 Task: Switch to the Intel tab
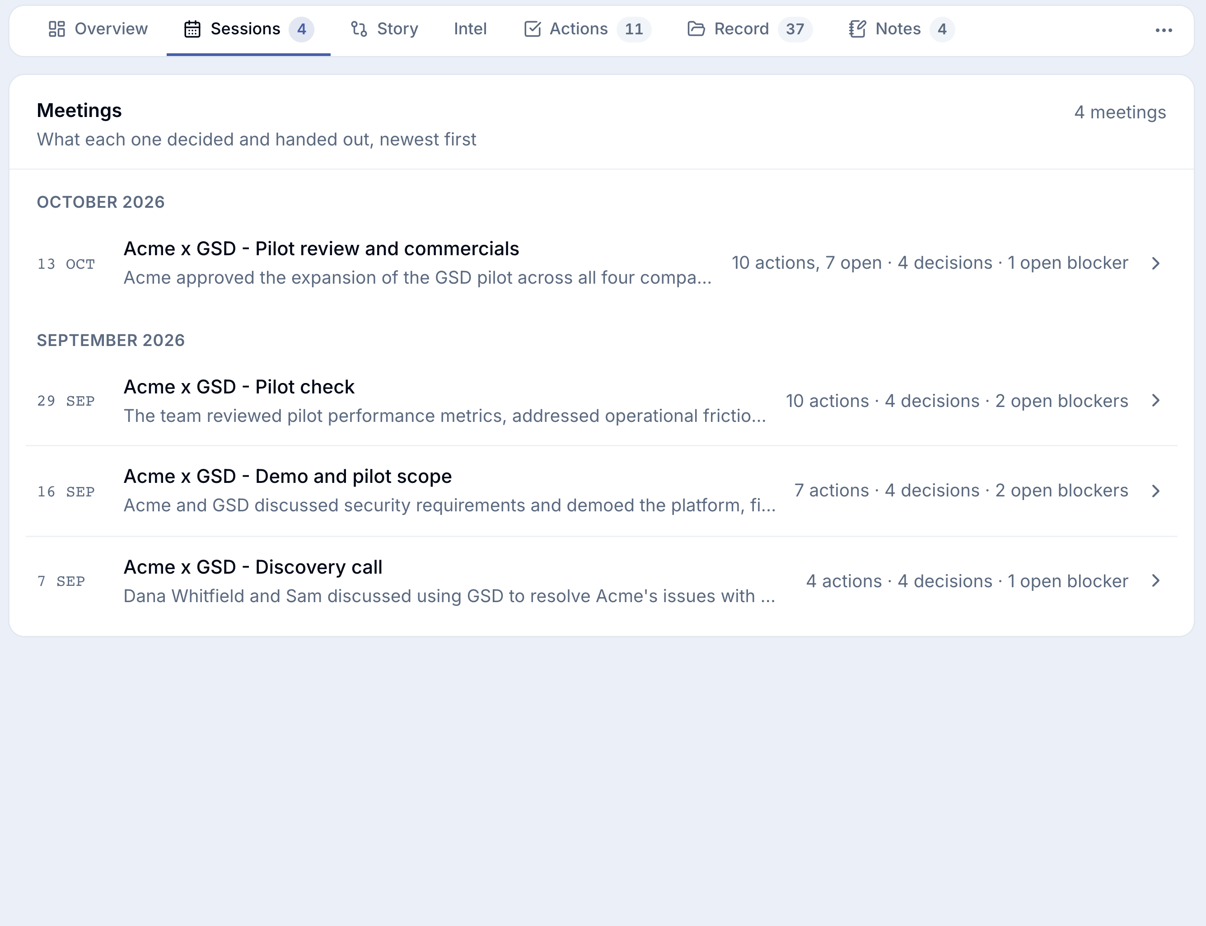[470, 29]
